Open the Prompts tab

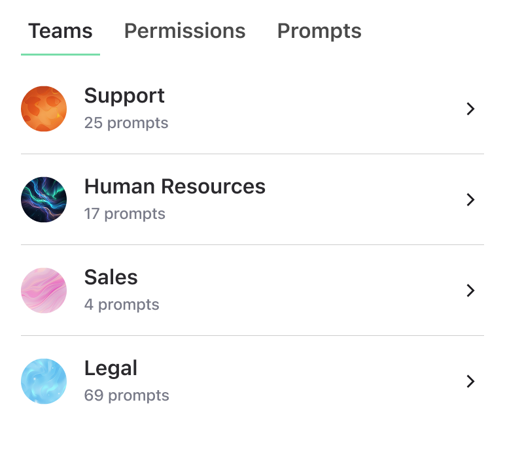point(319,31)
